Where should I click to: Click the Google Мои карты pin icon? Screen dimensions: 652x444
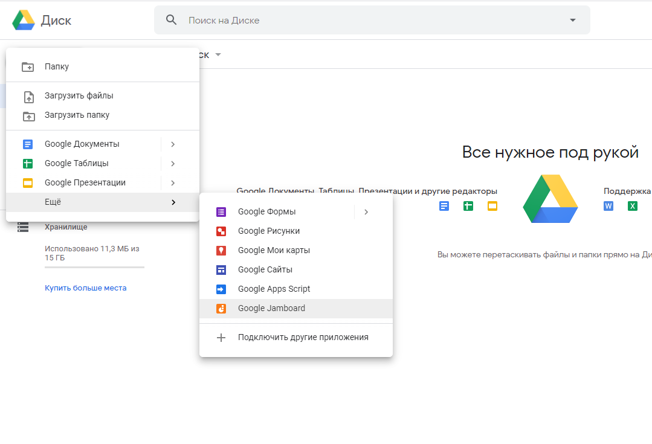[x=221, y=250]
